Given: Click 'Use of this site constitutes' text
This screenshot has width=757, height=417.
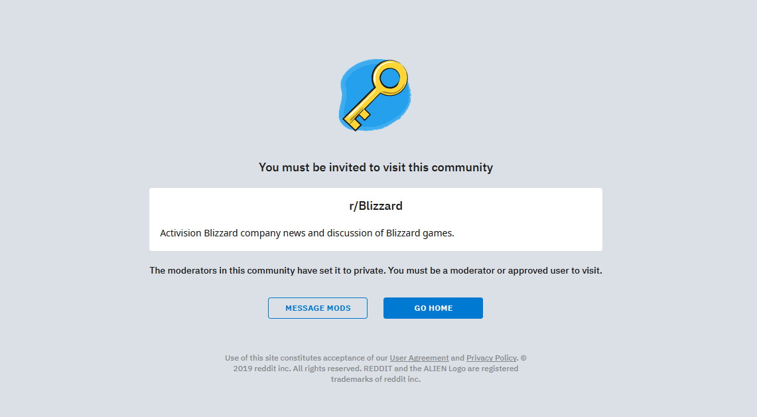Looking at the screenshot, I should (x=273, y=357).
